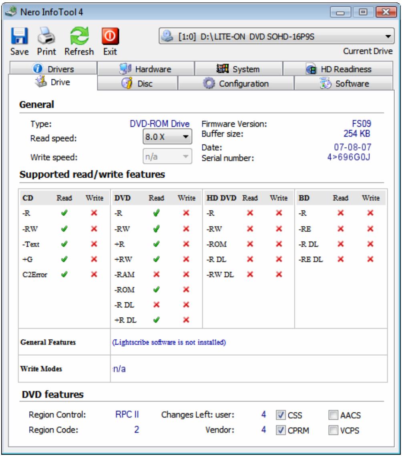Toggle the CPRM checkbox
402x456 pixels.
(x=281, y=430)
